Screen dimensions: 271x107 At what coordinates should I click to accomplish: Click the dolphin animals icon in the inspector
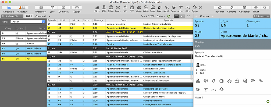pyautogui.click(x=237, y=81)
